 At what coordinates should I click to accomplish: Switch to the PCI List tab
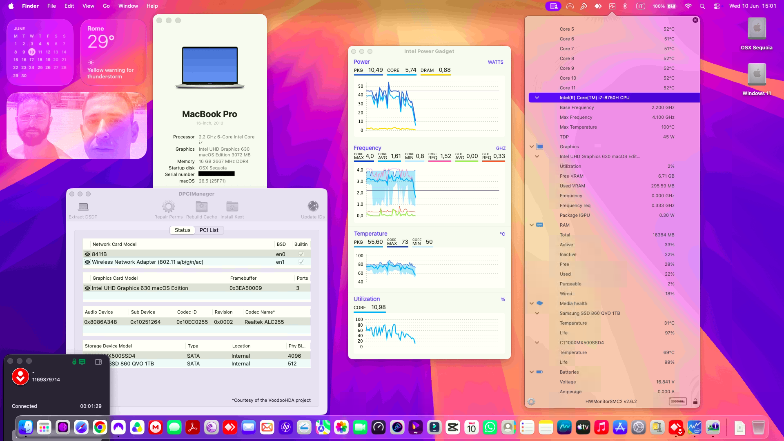[x=209, y=230]
